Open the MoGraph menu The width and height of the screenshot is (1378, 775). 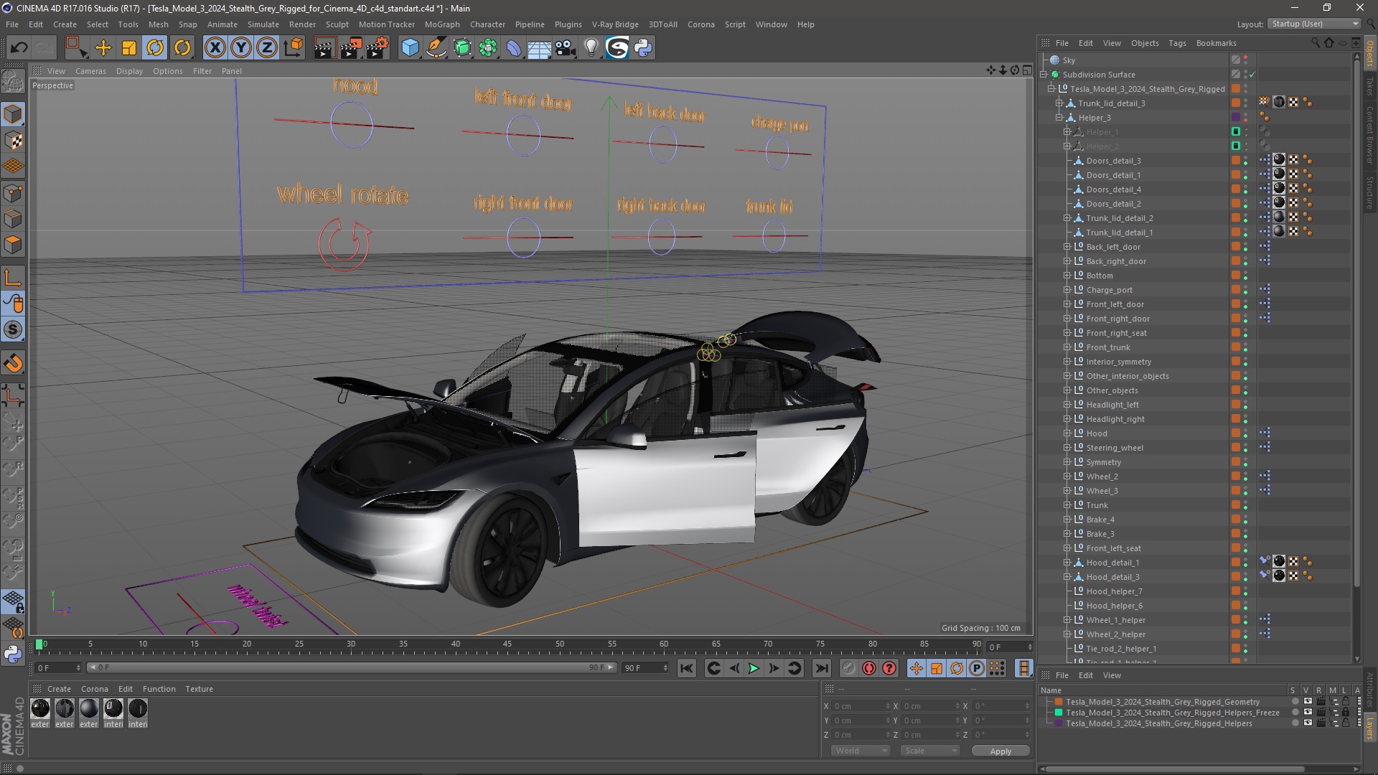coord(442,24)
